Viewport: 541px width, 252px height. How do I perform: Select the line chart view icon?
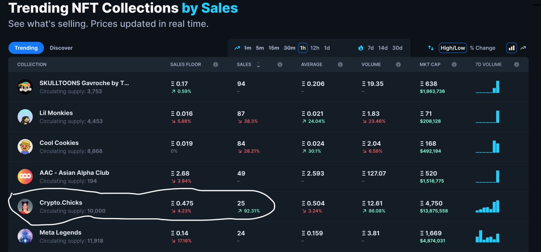[523, 47]
